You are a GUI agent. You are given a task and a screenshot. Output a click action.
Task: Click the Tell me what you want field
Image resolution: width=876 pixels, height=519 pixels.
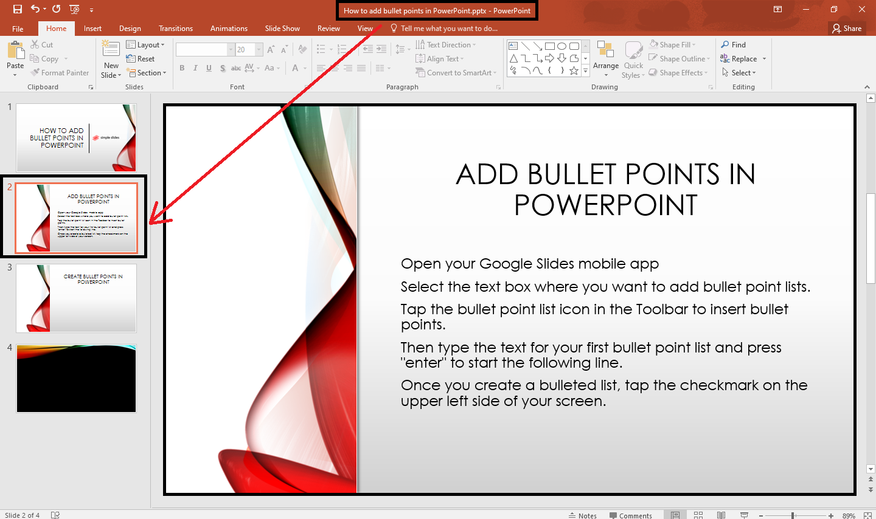click(x=444, y=29)
